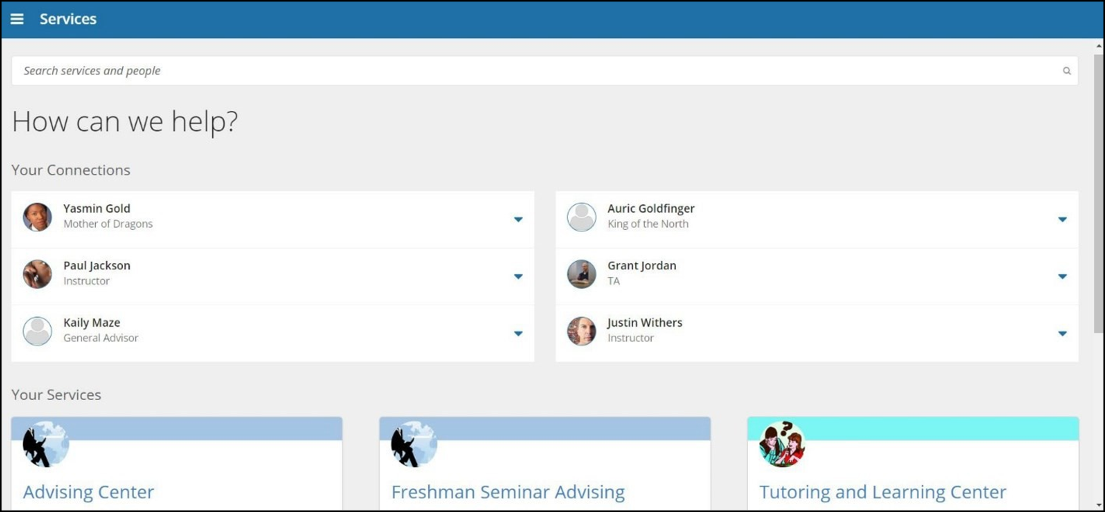Image resolution: width=1105 pixels, height=512 pixels.
Task: Open the Tutoring and Learning Center link
Action: tap(883, 492)
